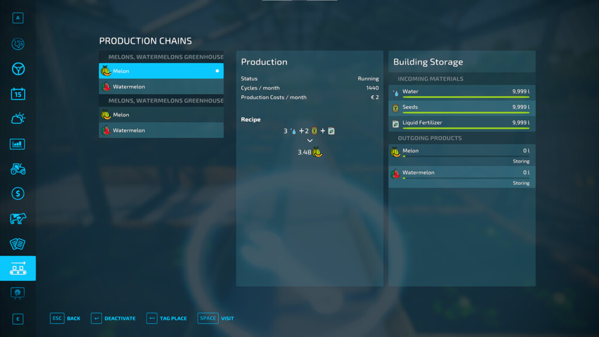Toggle Melon outgoing mode from Storing
Screen dimensions: 599x337
(x=521, y=161)
